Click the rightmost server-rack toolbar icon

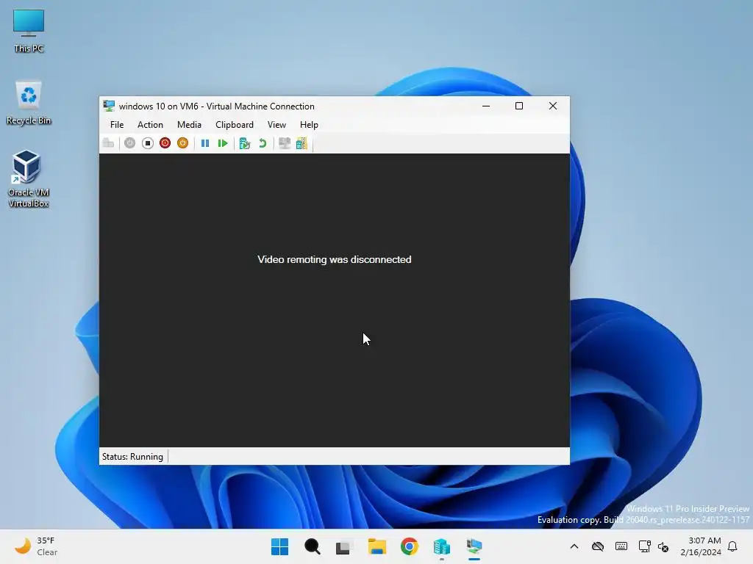[x=301, y=143]
